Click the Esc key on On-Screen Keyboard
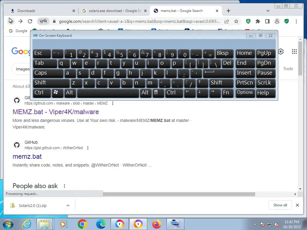The image size is (307, 230). (x=42, y=54)
